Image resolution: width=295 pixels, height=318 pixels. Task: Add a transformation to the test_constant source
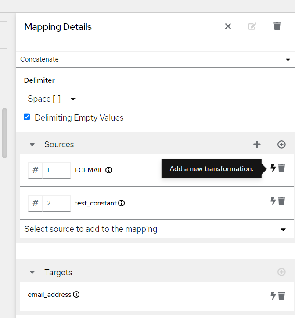point(273,201)
